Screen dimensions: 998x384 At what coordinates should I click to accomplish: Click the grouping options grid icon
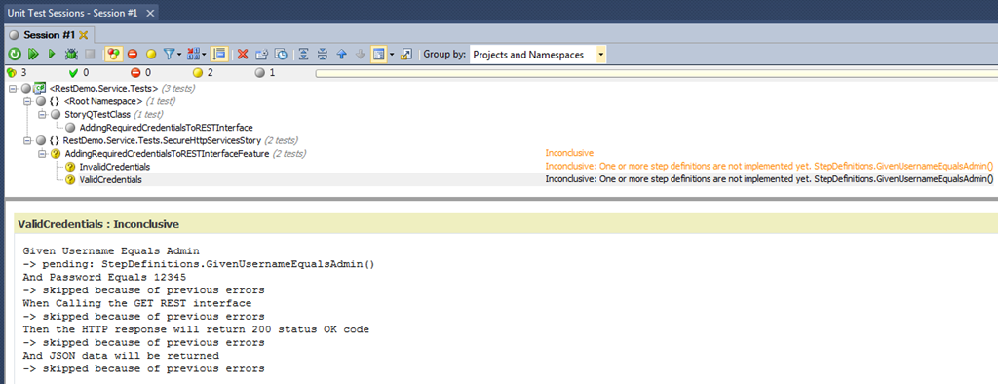coord(193,55)
